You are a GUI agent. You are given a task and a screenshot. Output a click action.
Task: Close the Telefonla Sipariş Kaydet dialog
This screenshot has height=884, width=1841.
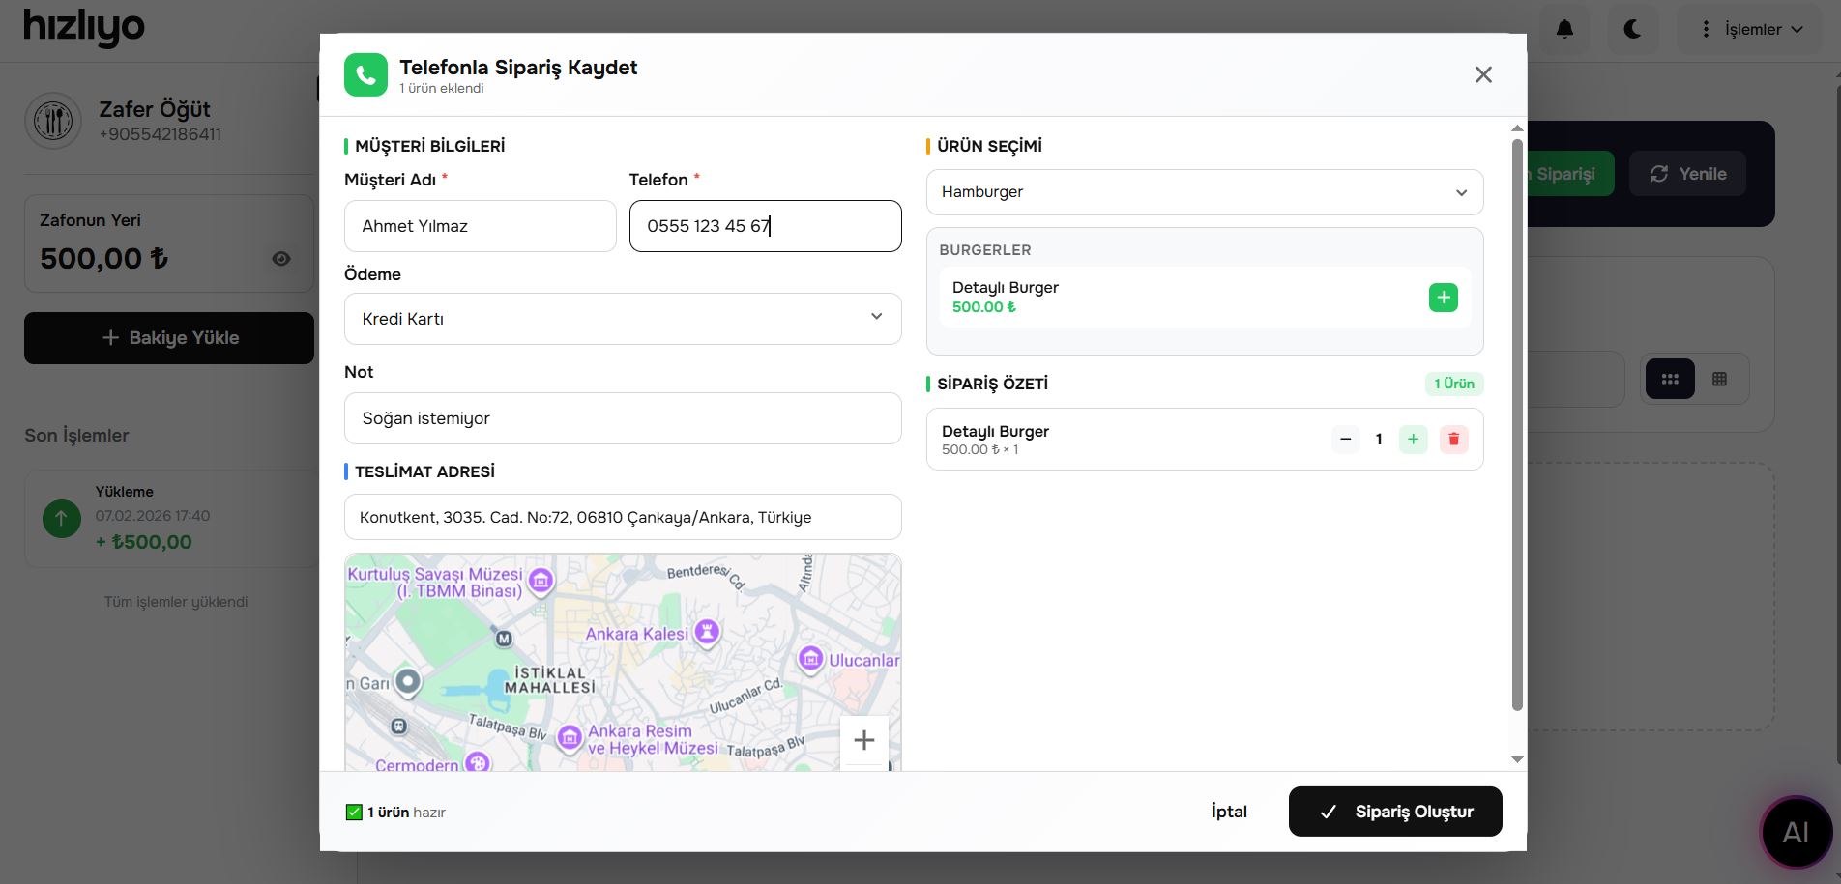click(1483, 74)
